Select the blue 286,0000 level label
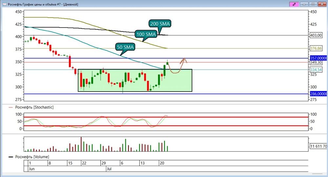328x177 pixels. [x=318, y=94]
